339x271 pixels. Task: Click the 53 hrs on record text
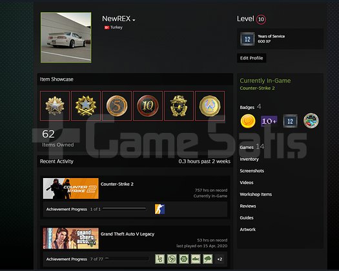212,240
